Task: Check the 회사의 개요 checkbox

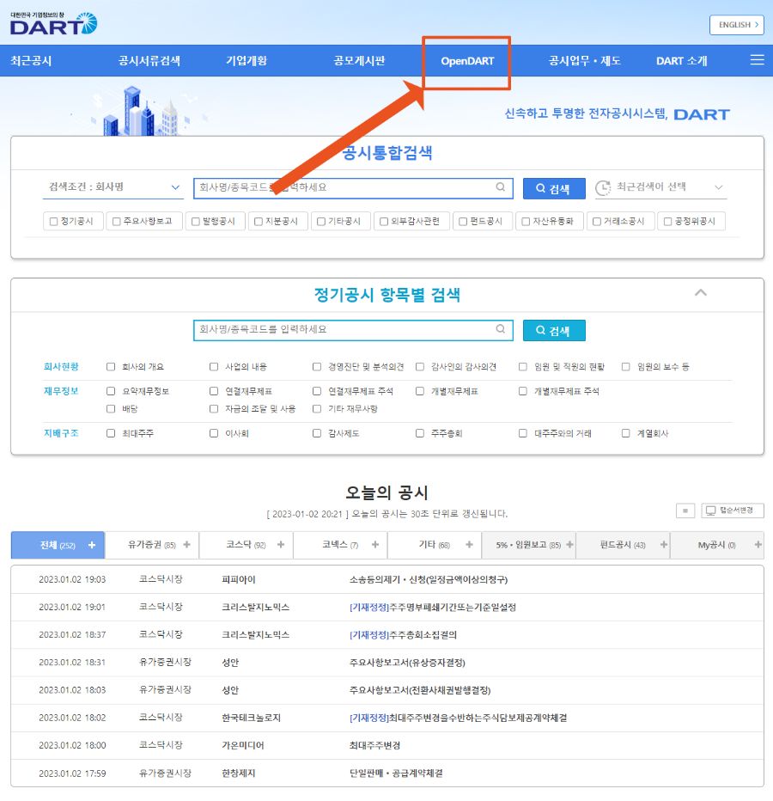Action: (x=111, y=367)
